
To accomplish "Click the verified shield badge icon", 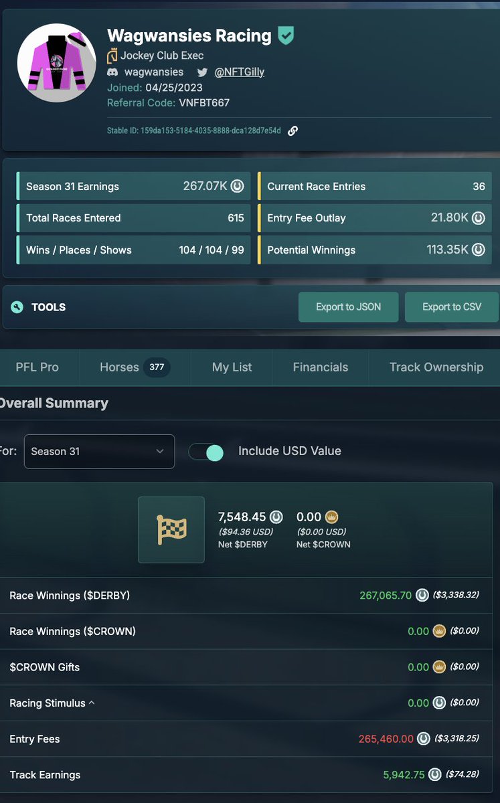I will (x=286, y=36).
